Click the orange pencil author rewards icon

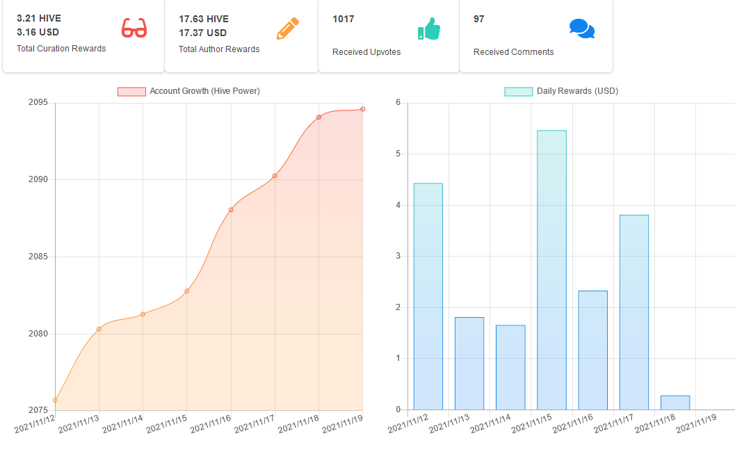coord(287,29)
